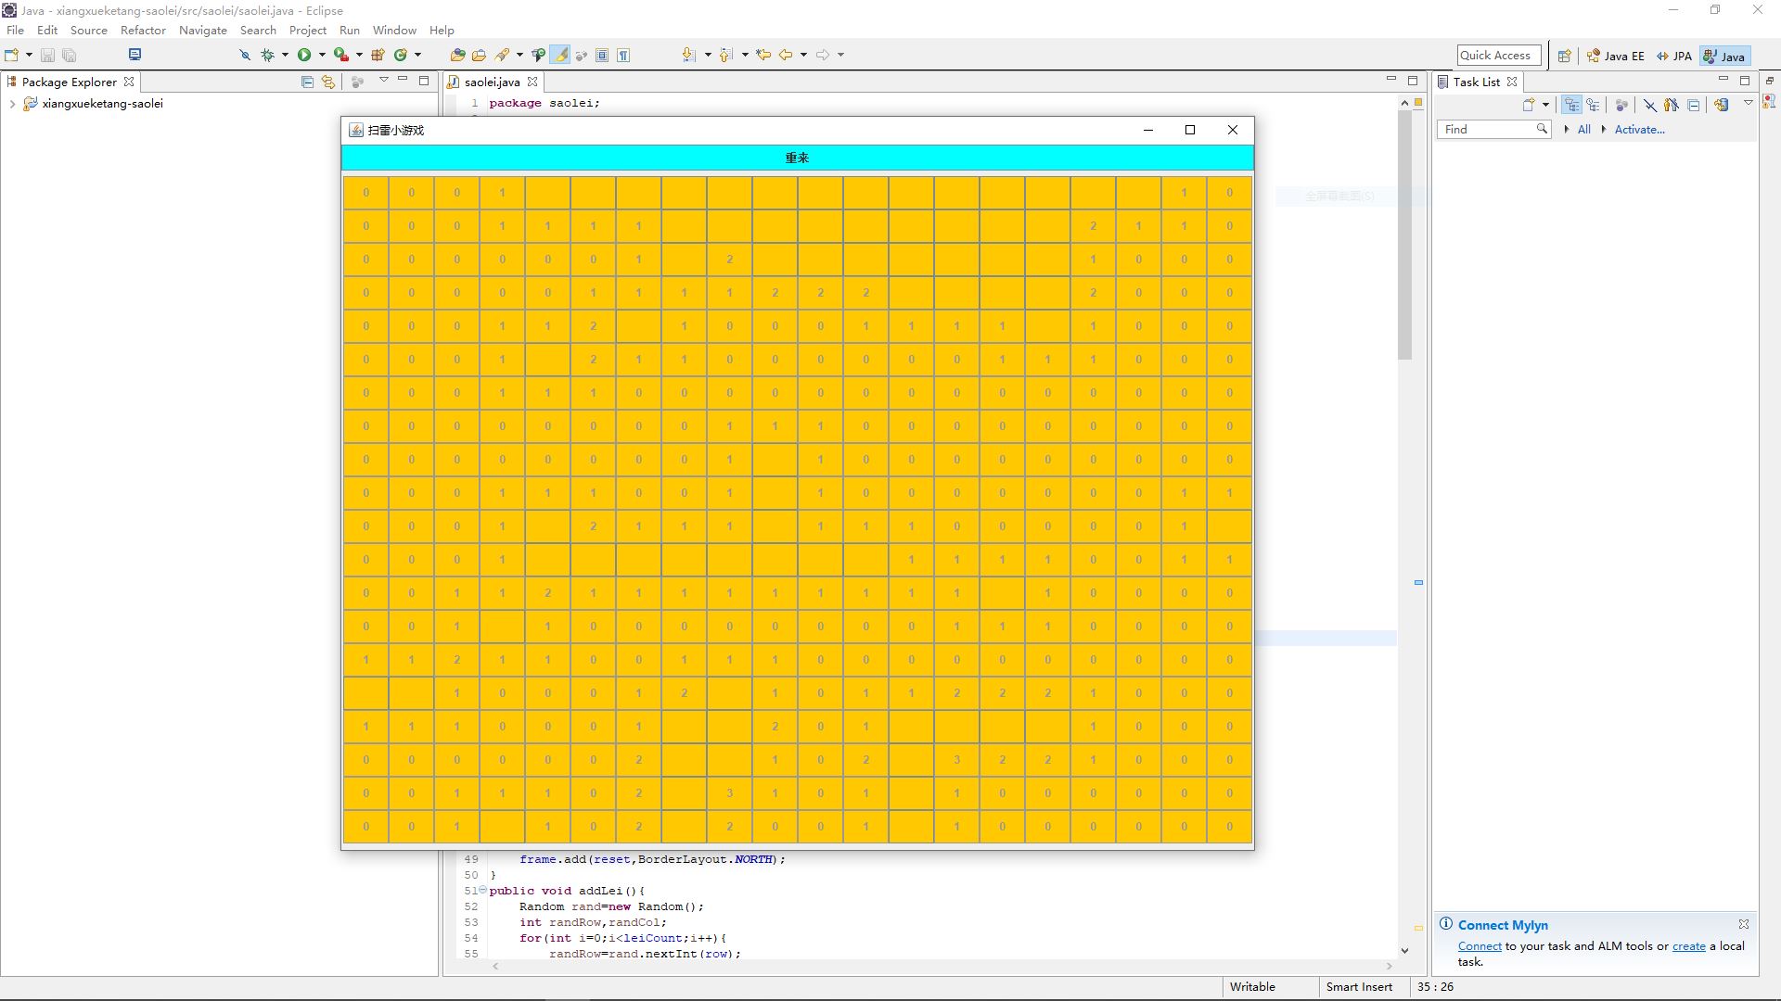Open the Task List view menu triangle
Image resolution: width=1781 pixels, height=1001 pixels.
click(x=1748, y=103)
